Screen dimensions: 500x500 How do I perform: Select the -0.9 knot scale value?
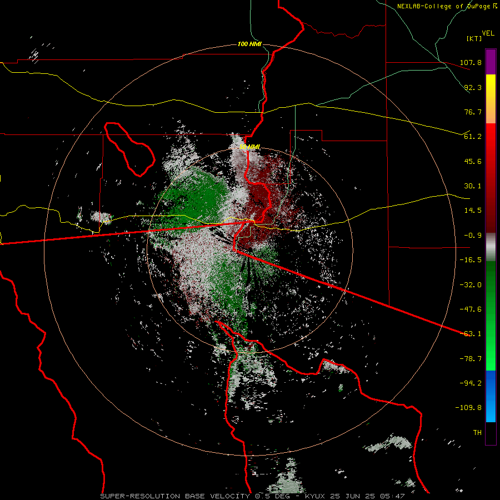pyautogui.click(x=473, y=236)
